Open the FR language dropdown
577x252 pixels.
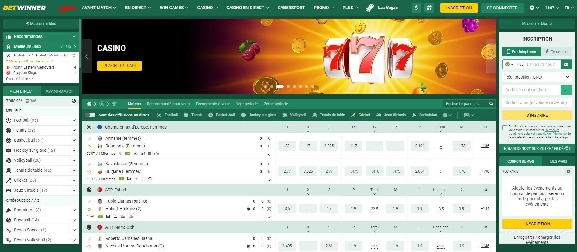(x=569, y=8)
